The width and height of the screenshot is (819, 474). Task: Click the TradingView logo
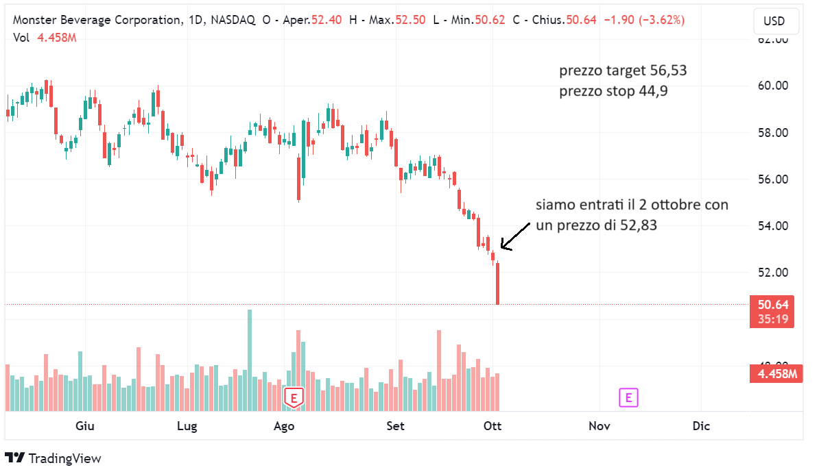pyautogui.click(x=14, y=458)
